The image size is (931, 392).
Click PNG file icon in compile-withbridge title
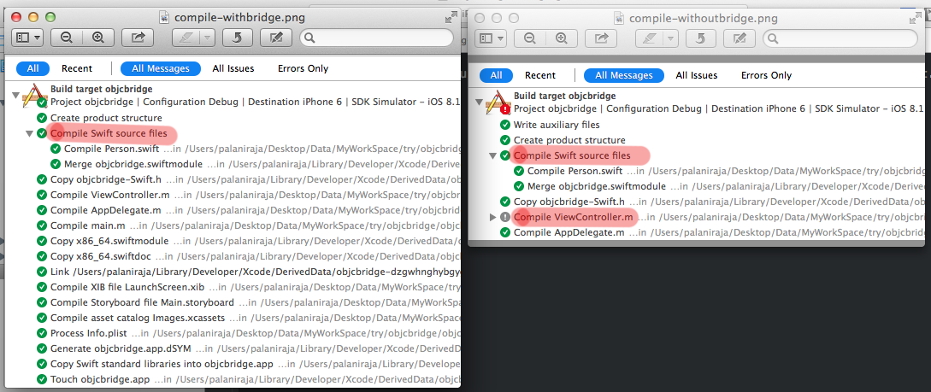(x=164, y=17)
